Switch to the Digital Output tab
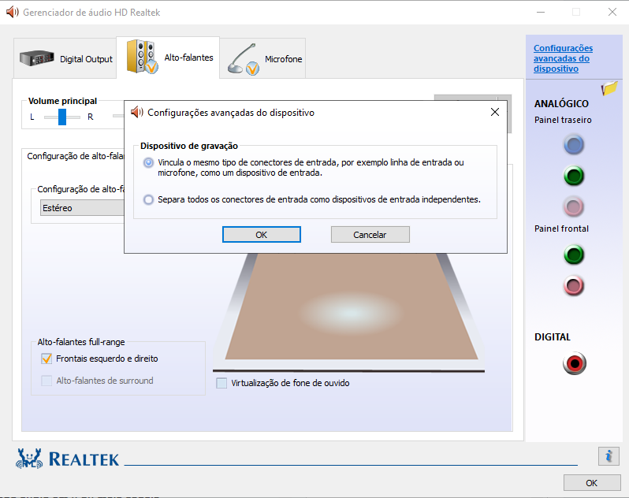The image size is (629, 498). coord(65,58)
